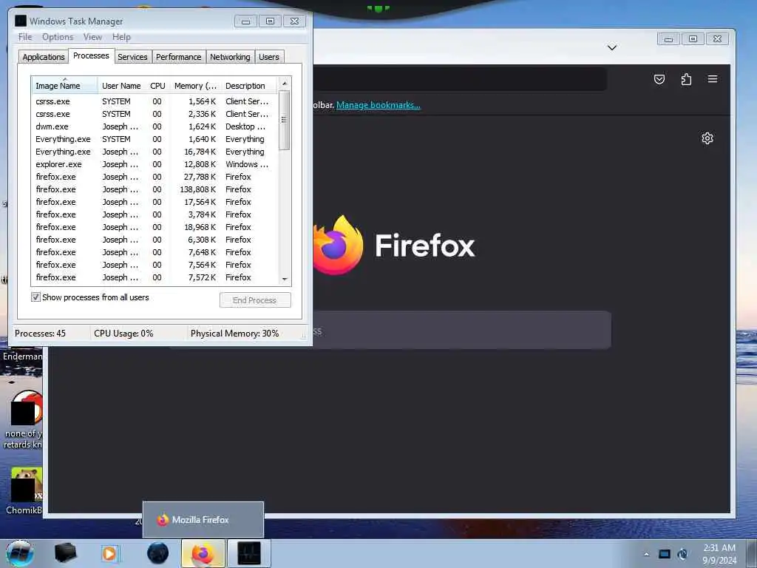The height and width of the screenshot is (568, 757).
Task: Sort by Description column header
Action: click(250, 86)
